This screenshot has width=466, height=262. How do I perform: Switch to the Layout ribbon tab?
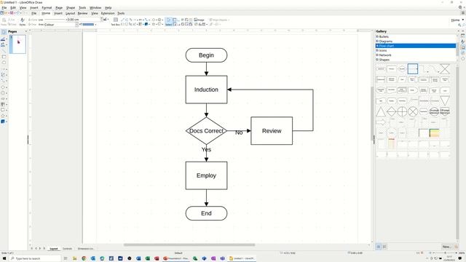click(70, 13)
